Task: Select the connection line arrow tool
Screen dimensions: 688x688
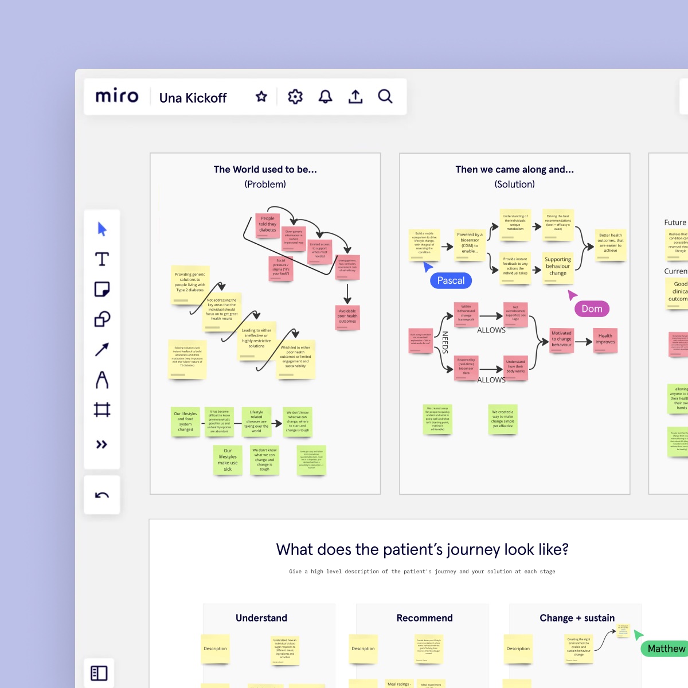Action: [x=102, y=349]
